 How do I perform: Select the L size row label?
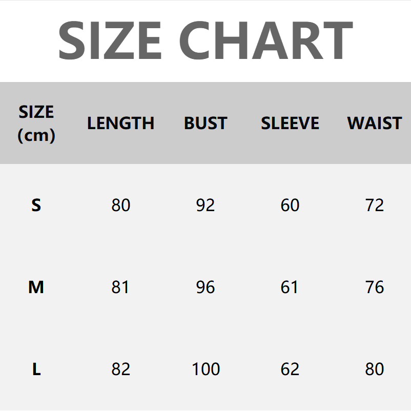click(x=36, y=369)
